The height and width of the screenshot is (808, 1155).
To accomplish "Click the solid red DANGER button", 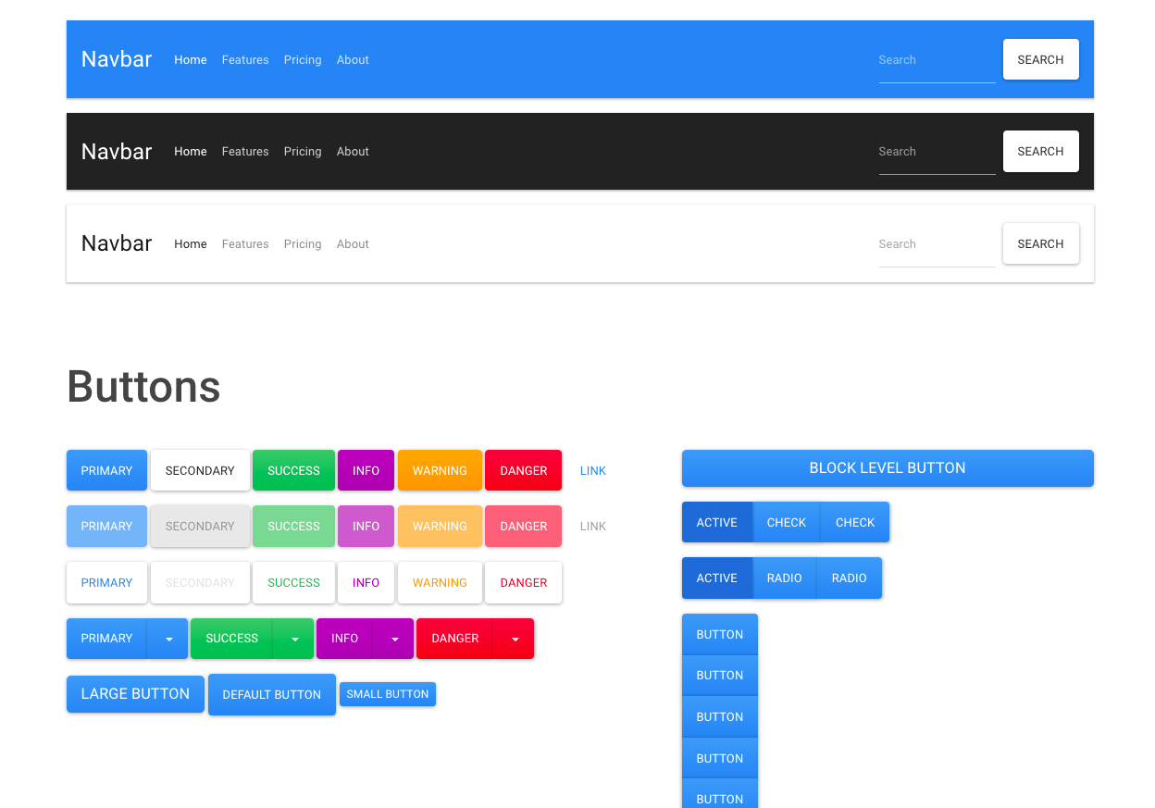I will pos(523,470).
